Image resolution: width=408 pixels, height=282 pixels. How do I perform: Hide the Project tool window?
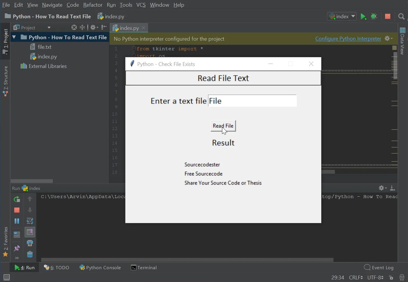104,27
